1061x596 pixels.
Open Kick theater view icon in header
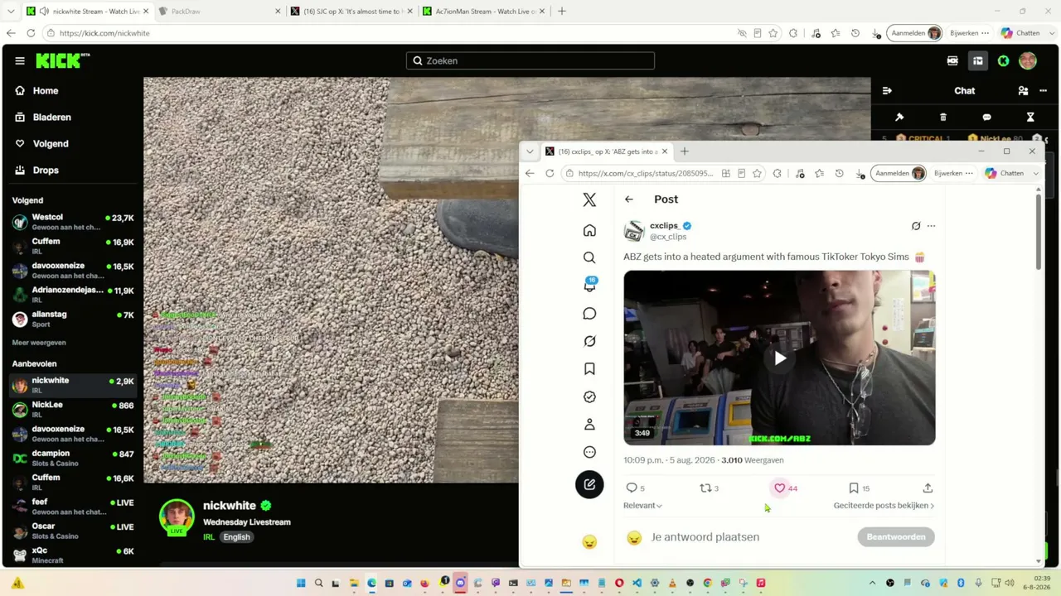click(x=978, y=60)
